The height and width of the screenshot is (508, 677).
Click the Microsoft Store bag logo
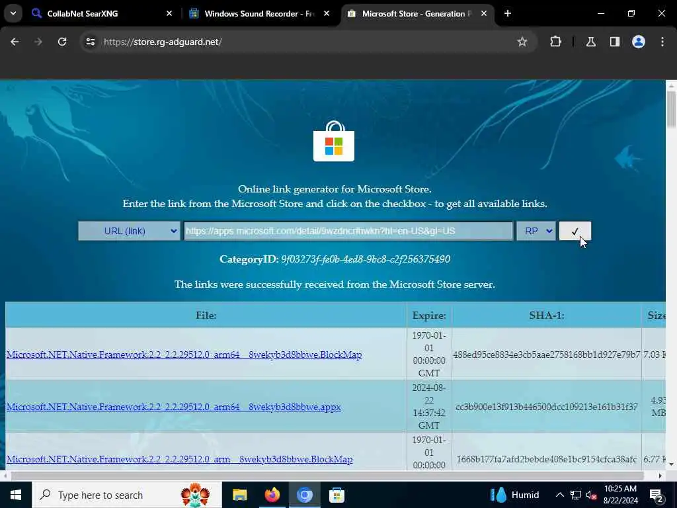(x=334, y=142)
